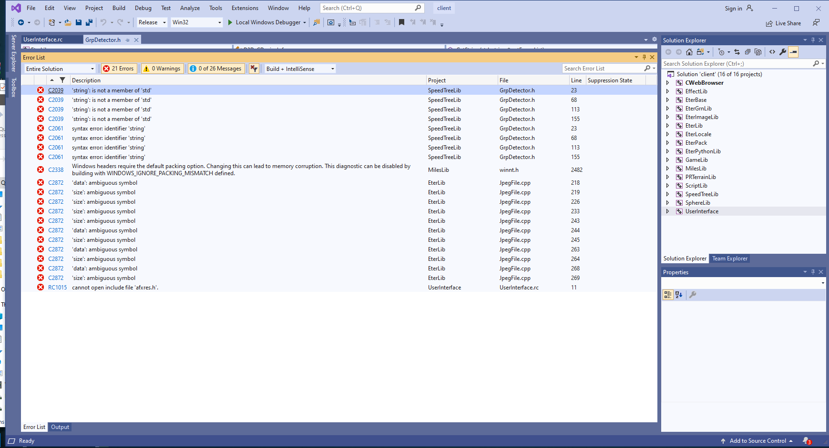Open the Debug menu

(143, 8)
